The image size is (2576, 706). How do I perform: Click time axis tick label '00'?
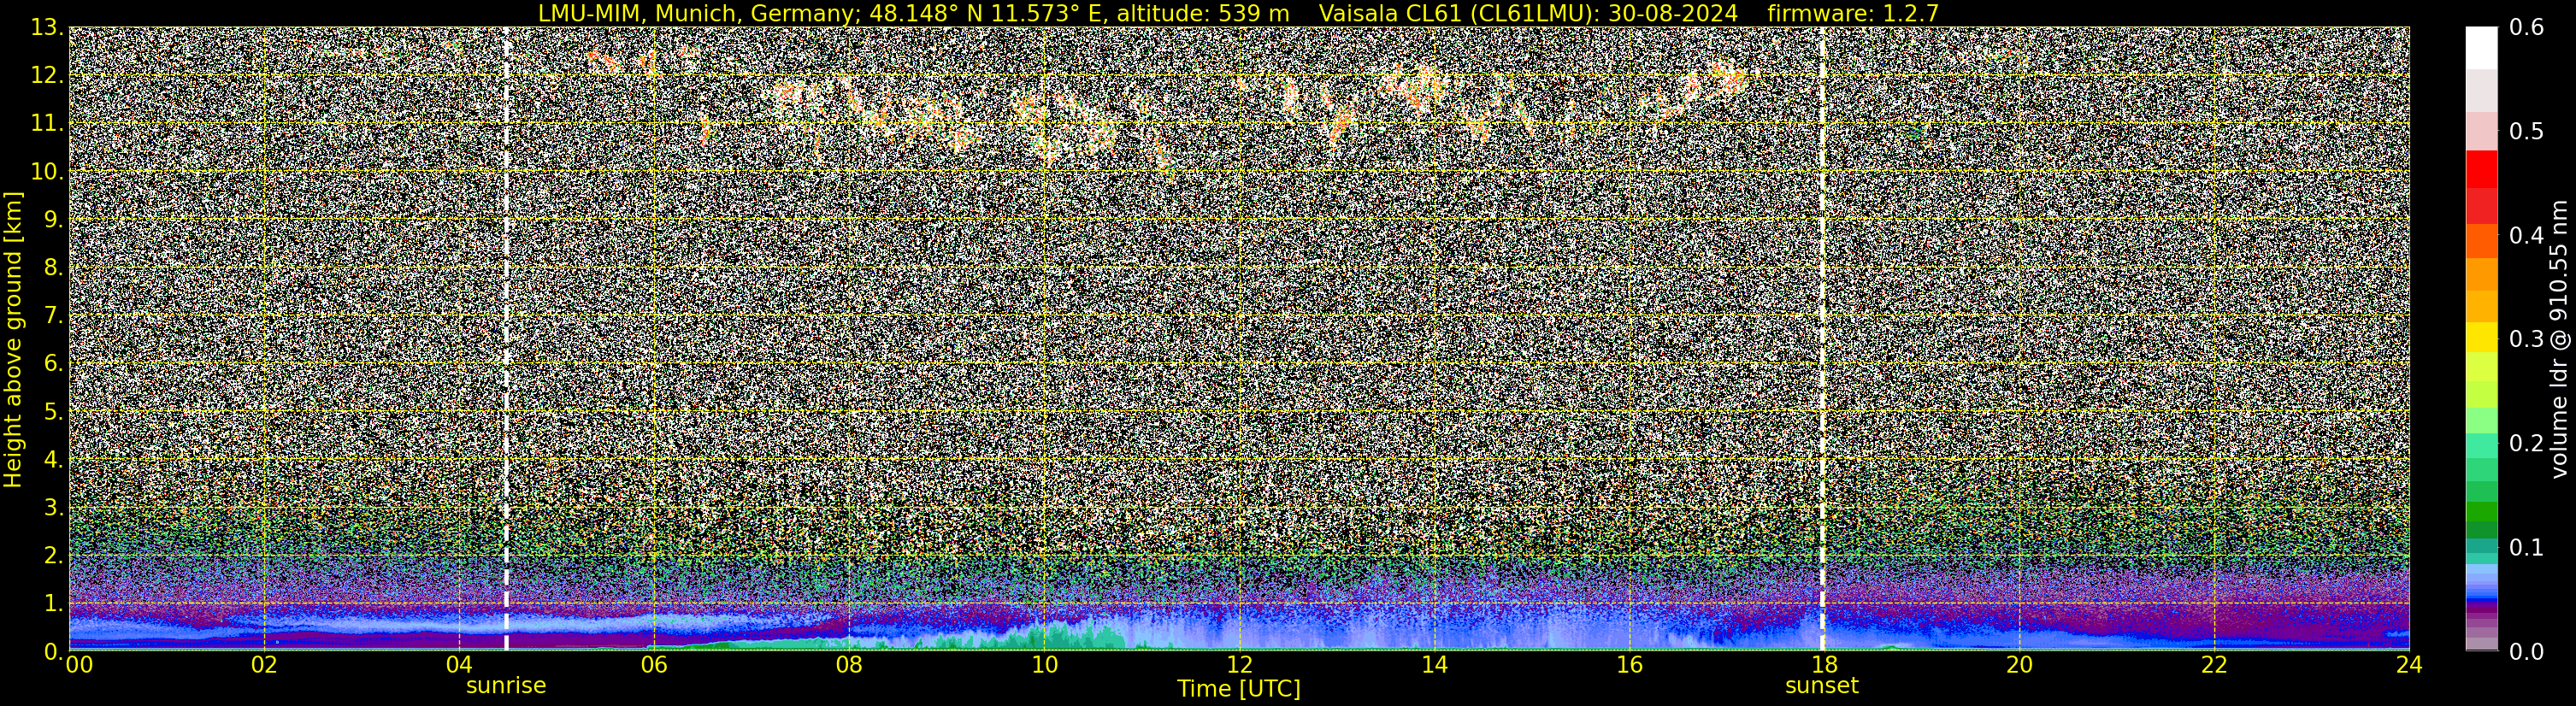(x=79, y=665)
